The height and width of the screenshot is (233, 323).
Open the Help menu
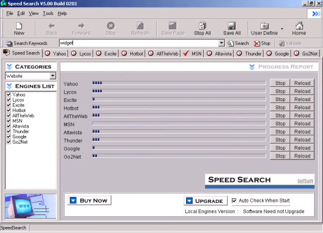(62, 14)
